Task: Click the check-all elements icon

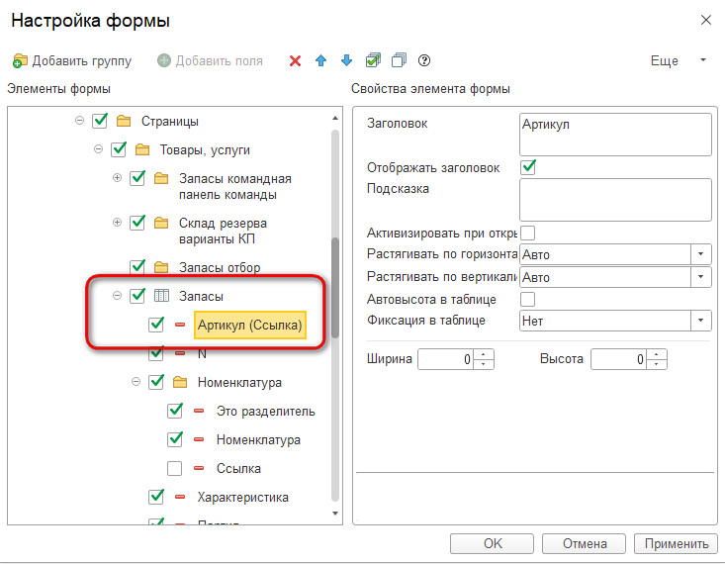Action: pyautogui.click(x=373, y=60)
